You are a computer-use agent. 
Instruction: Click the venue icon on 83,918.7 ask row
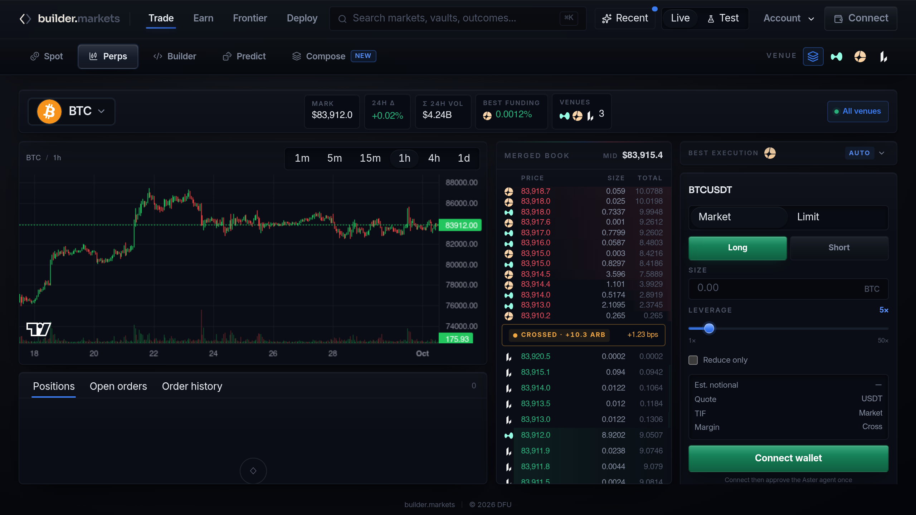[x=509, y=192]
